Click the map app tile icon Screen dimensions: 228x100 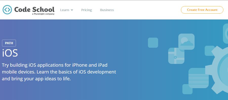click(x=176, y=56)
